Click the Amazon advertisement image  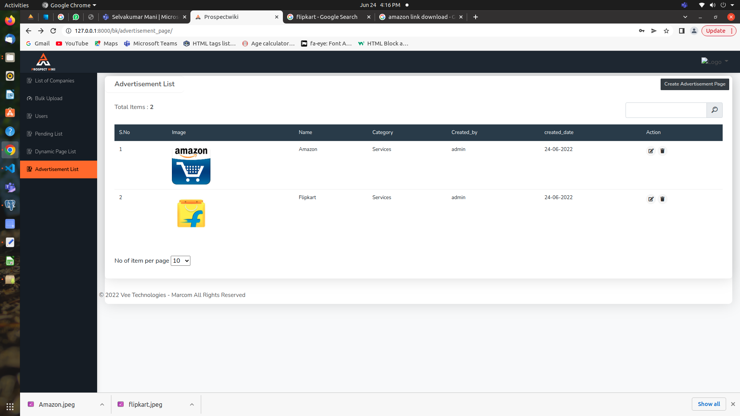(x=191, y=166)
